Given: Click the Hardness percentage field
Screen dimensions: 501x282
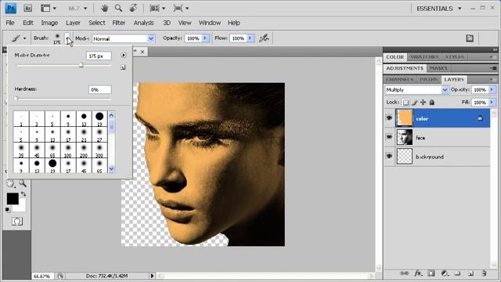Looking at the screenshot, I should tap(100, 90).
